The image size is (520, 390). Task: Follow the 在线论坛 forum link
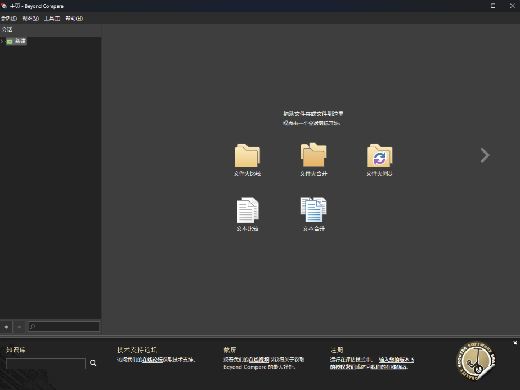pos(152,360)
